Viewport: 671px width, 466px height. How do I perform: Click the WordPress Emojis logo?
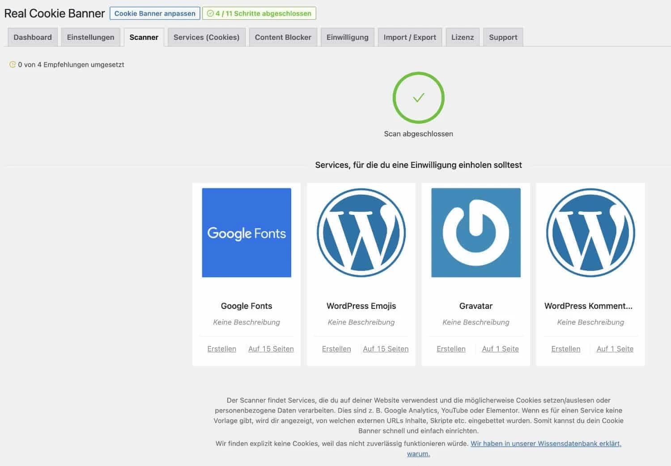361,232
